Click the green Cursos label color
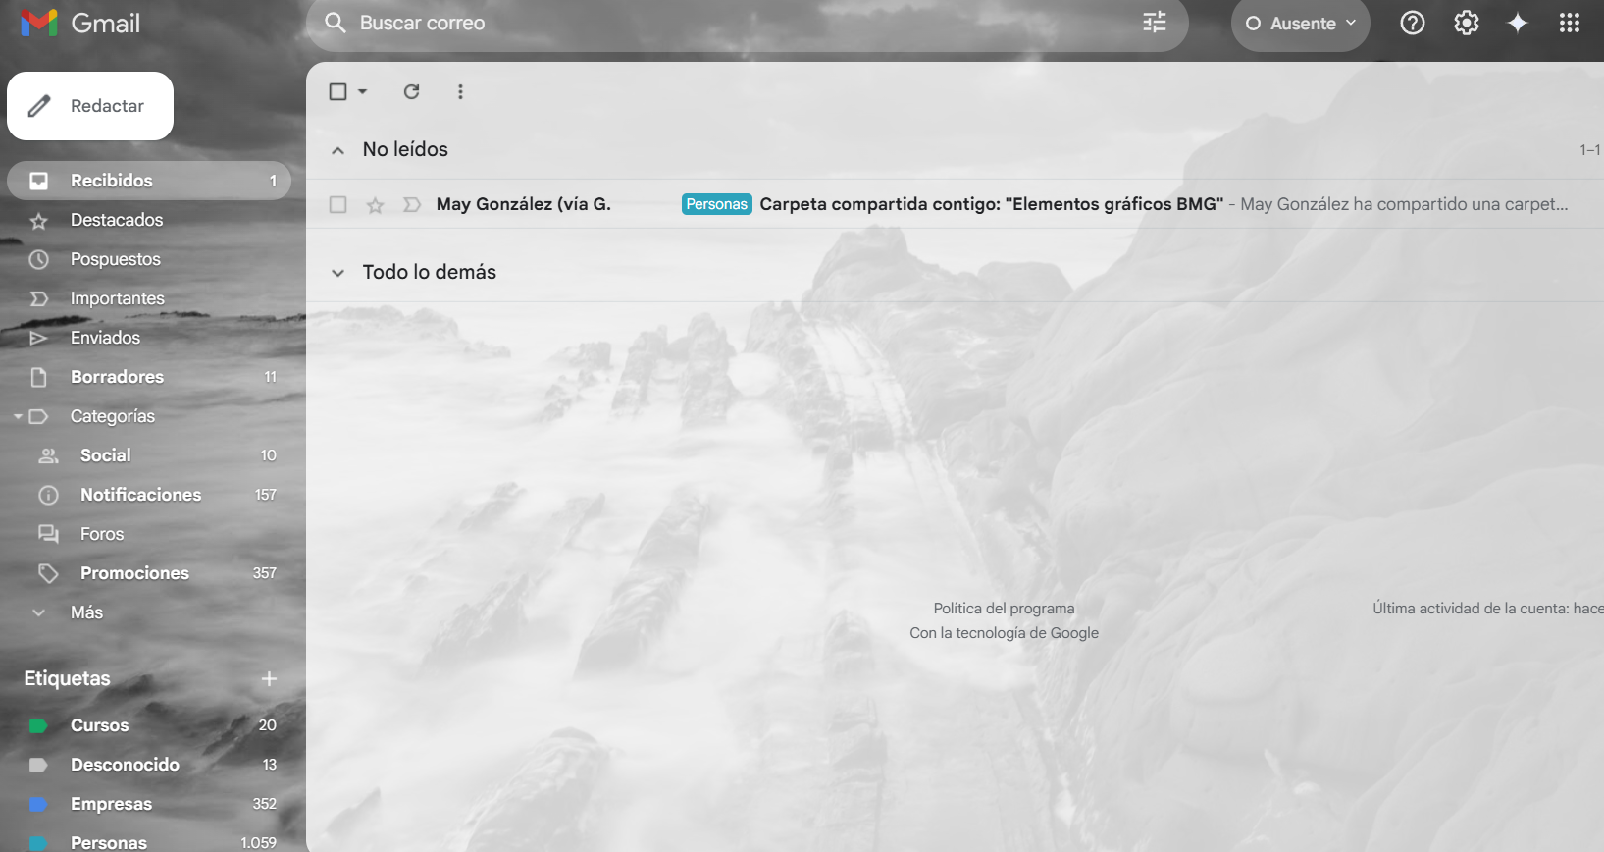This screenshot has height=852, width=1604. click(38, 725)
